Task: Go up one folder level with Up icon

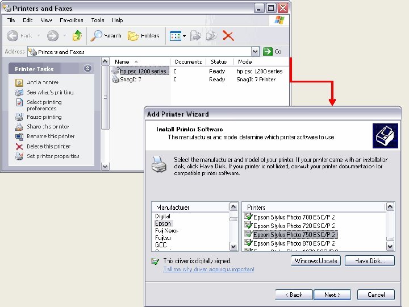Action: (x=77, y=35)
